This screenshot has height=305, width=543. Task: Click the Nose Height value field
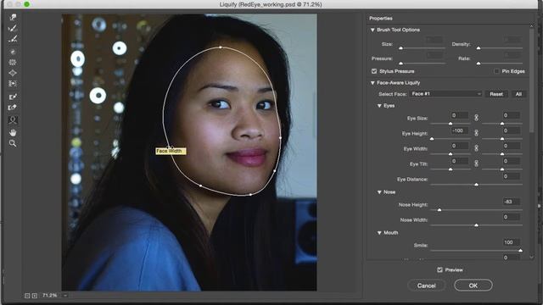pos(511,202)
